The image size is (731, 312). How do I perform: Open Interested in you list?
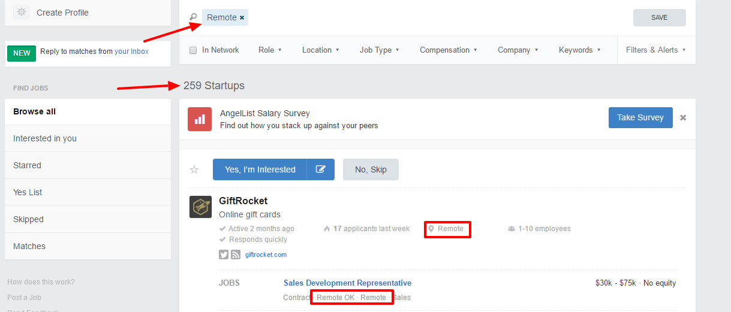(88, 138)
